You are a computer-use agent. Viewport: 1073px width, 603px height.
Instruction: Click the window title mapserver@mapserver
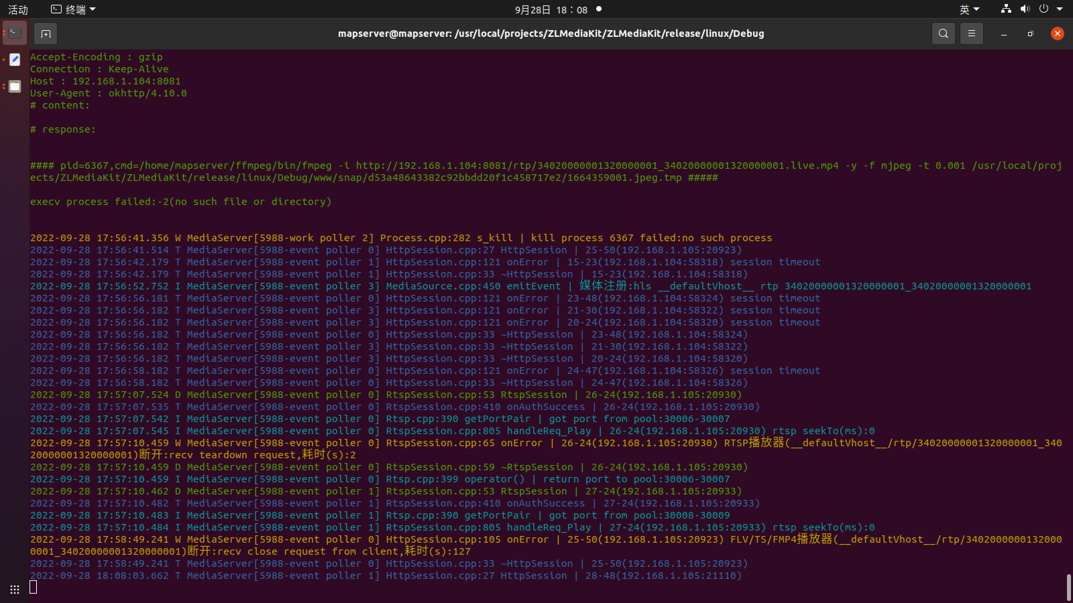pyautogui.click(x=551, y=33)
